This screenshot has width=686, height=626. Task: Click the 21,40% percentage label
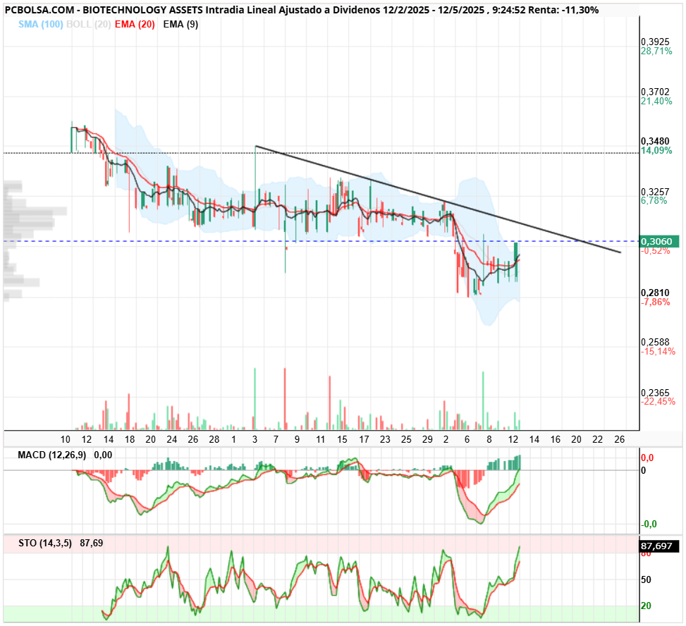656,101
